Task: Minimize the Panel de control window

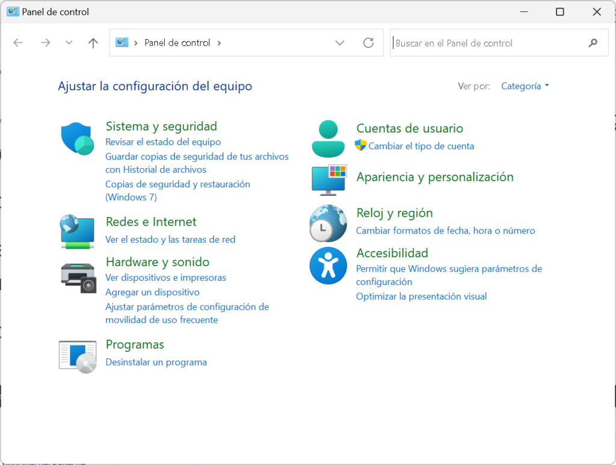Action: (524, 12)
